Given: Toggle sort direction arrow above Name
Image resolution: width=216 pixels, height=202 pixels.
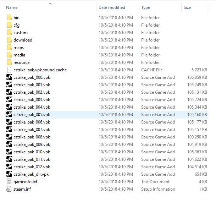Looking at the screenshot, I should [50, 4].
